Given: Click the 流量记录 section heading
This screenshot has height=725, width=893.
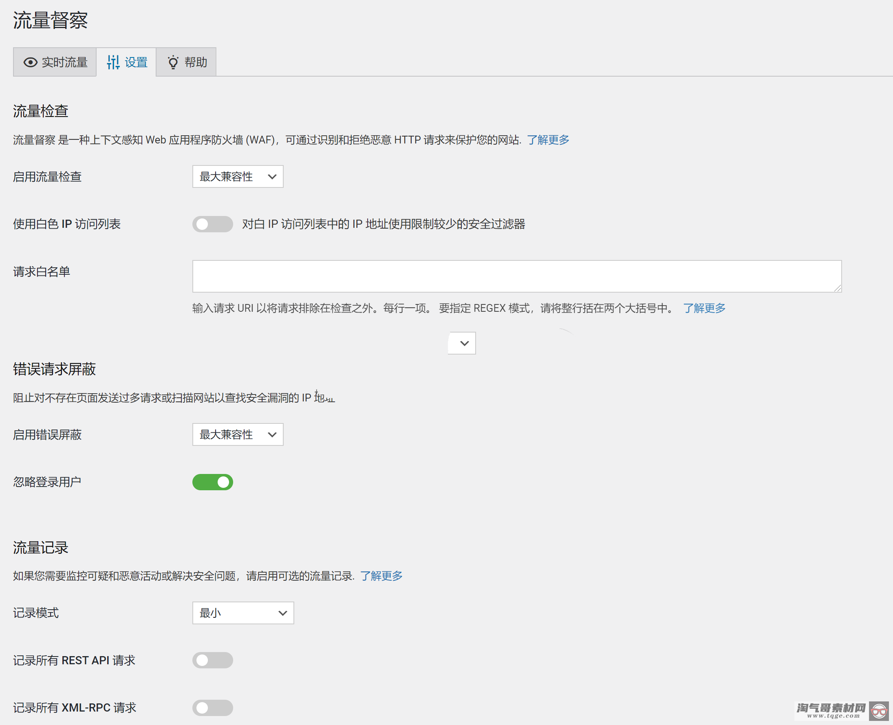Looking at the screenshot, I should 40,547.
